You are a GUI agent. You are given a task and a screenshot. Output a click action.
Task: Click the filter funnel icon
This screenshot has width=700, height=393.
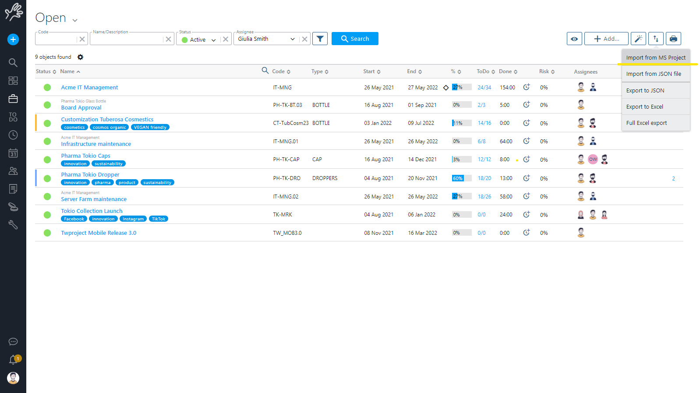coord(320,39)
